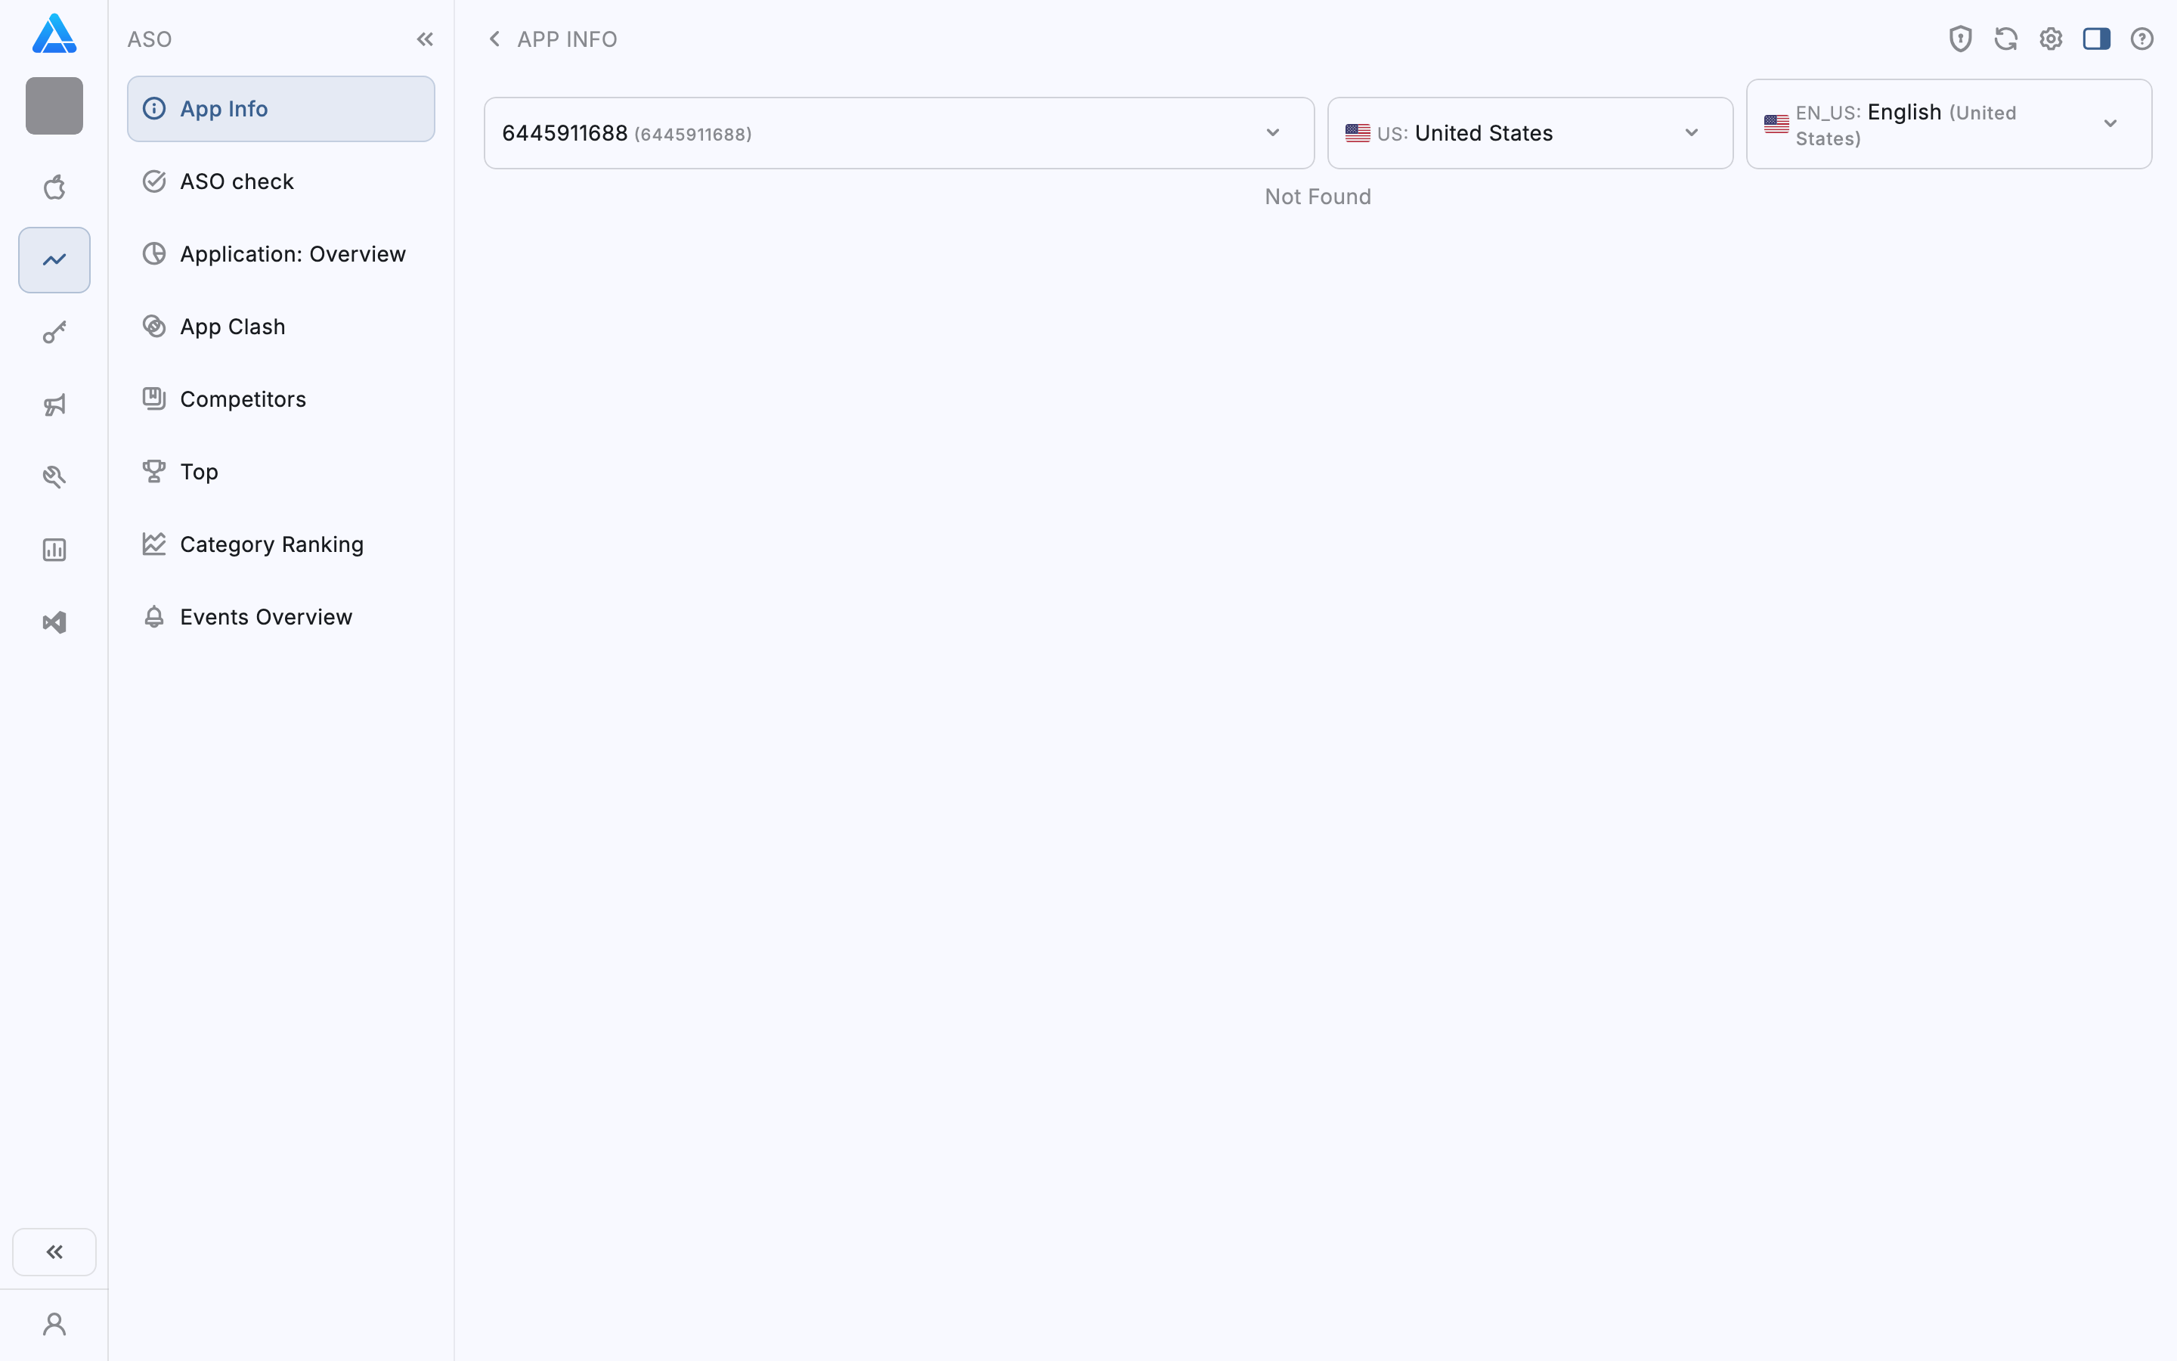Open the keywords key icon section
Image resolution: width=2177 pixels, height=1361 pixels.
[x=54, y=332]
